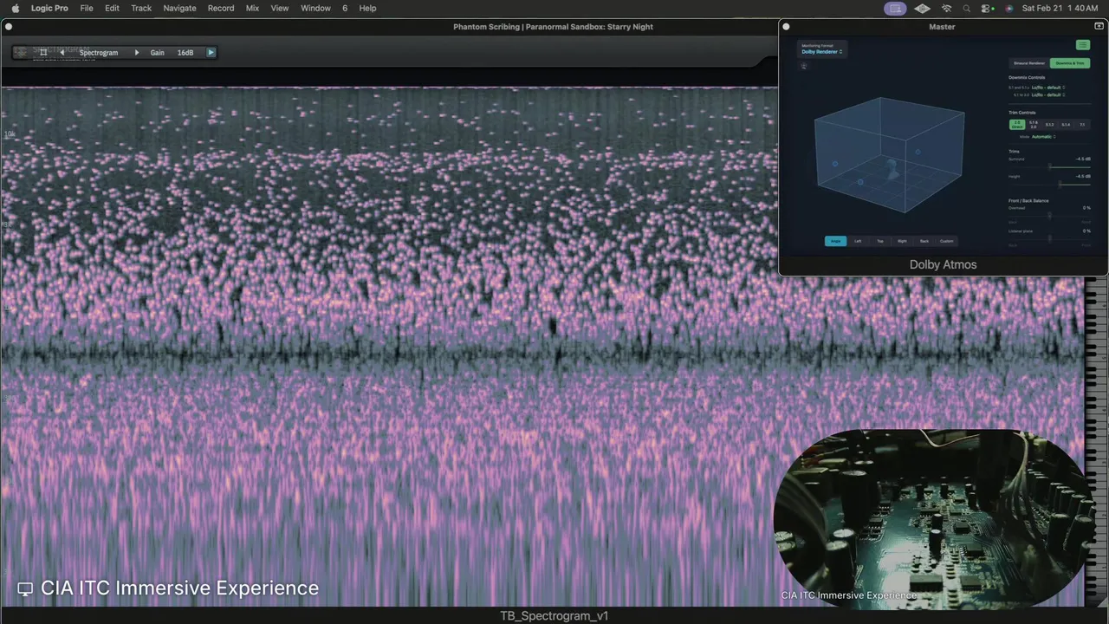The height and width of the screenshot is (624, 1109).
Task: Open the Logic Pro app menu
Action: point(49,8)
